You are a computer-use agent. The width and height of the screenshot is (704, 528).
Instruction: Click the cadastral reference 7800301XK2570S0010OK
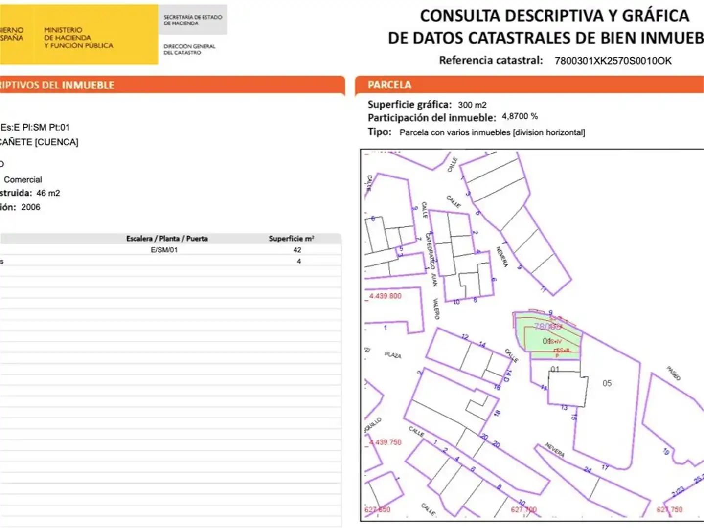pos(613,61)
